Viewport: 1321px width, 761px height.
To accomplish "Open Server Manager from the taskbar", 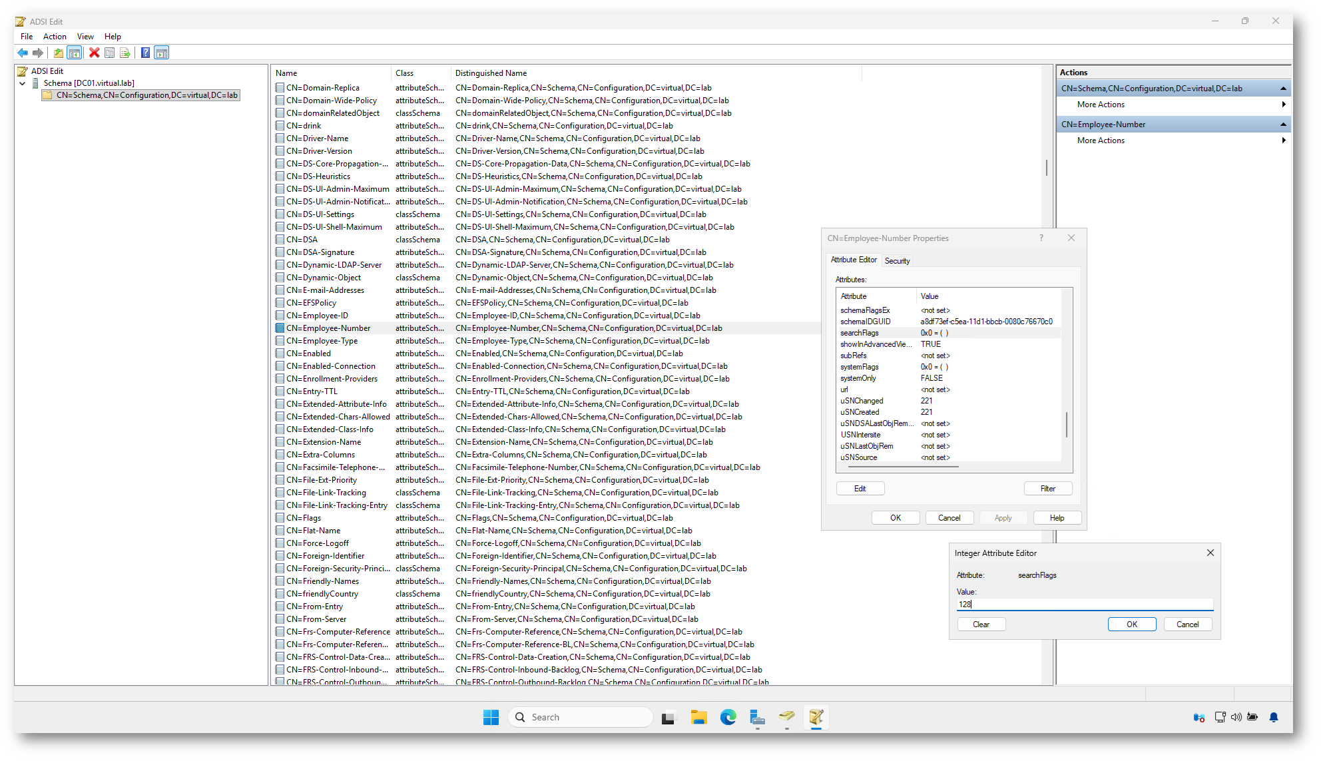I will click(x=757, y=717).
